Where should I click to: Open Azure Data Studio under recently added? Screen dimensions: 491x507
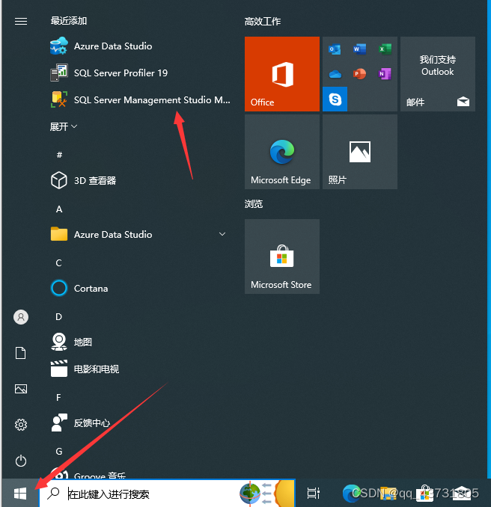click(x=139, y=46)
